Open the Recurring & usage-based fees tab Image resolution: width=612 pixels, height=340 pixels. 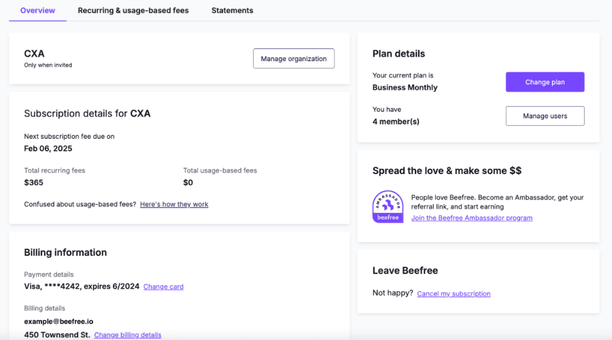[x=133, y=11]
